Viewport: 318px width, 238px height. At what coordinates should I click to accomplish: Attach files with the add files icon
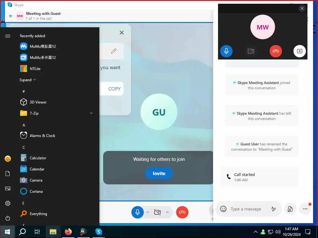(x=290, y=209)
